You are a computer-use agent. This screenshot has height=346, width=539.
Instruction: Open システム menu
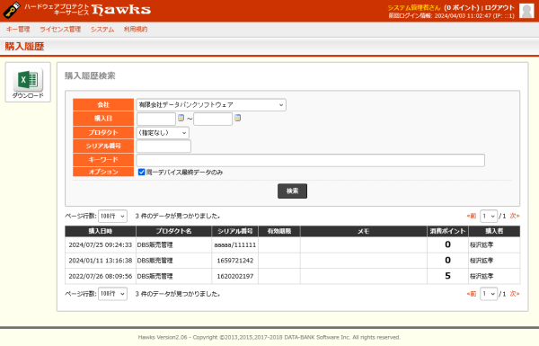coord(102,30)
